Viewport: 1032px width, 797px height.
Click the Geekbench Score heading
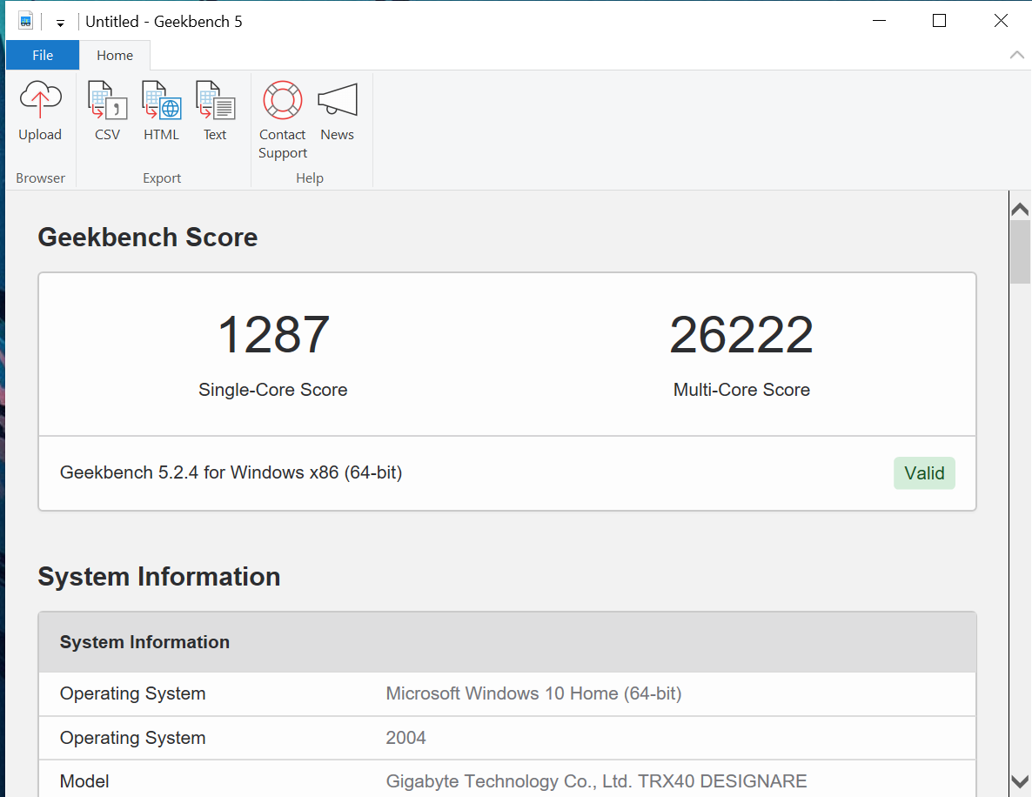click(x=147, y=237)
